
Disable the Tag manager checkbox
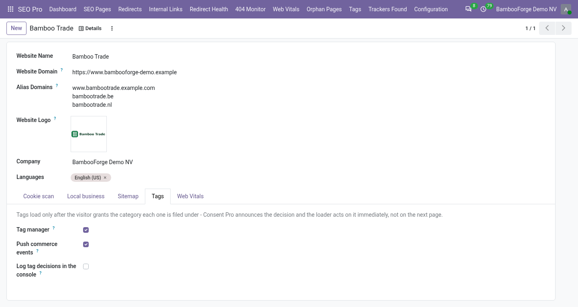click(86, 230)
